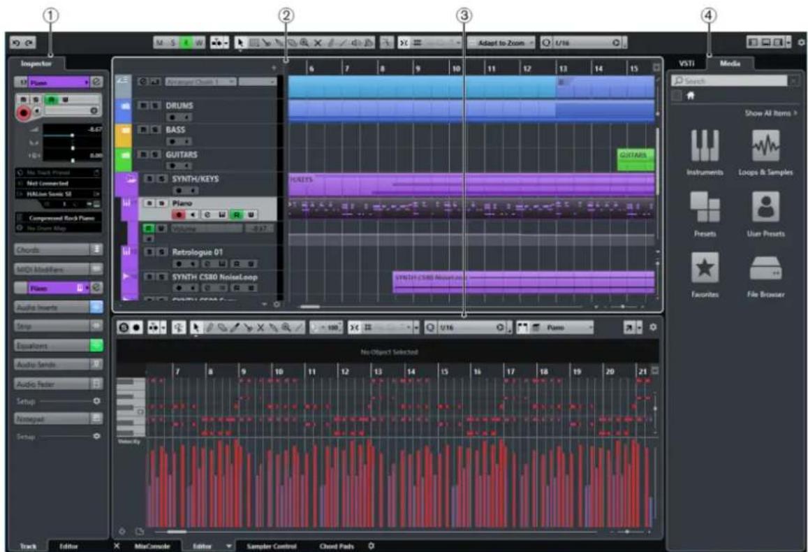808x552 pixels.
Task: Open the User Presets tile
Action: [765, 214]
